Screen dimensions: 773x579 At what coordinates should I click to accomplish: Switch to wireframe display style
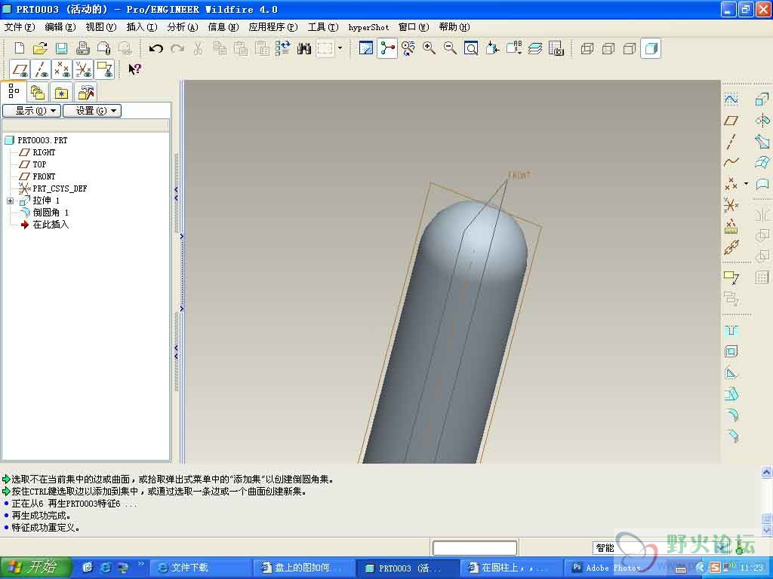pyautogui.click(x=587, y=48)
